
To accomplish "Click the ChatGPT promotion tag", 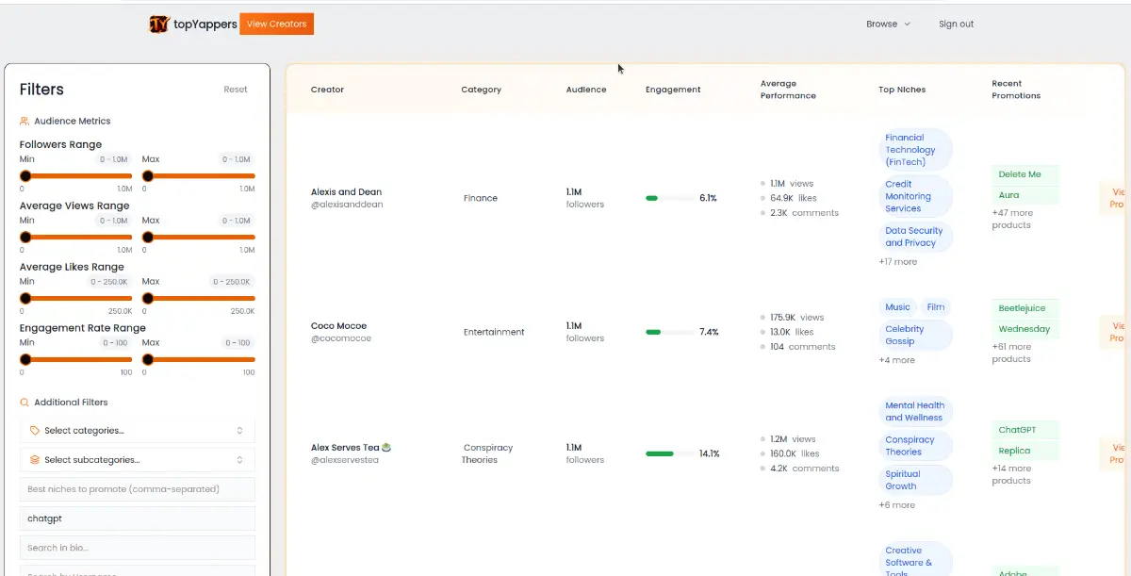I will [1017, 430].
